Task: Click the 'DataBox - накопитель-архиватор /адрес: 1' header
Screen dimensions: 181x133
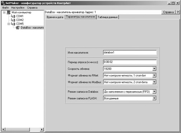Action: pos(70,12)
